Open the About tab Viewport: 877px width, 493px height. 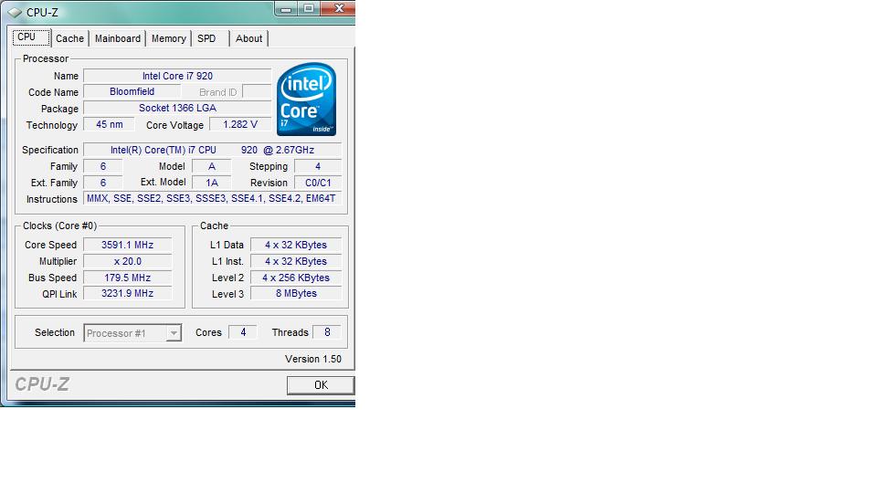[x=248, y=38]
